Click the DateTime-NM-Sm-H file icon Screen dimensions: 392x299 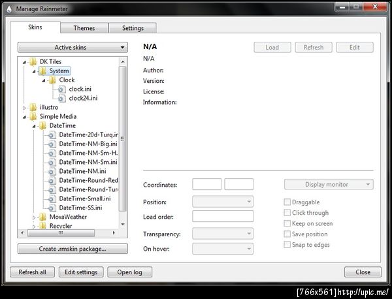(x=52, y=153)
